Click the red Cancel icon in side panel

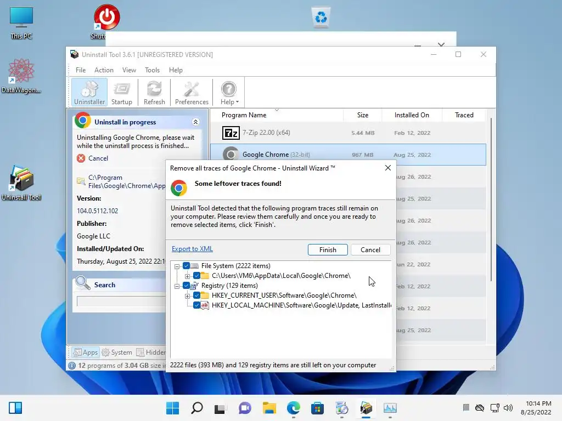(81, 158)
